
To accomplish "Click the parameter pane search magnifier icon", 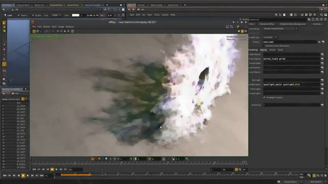I will [x=317, y=19].
